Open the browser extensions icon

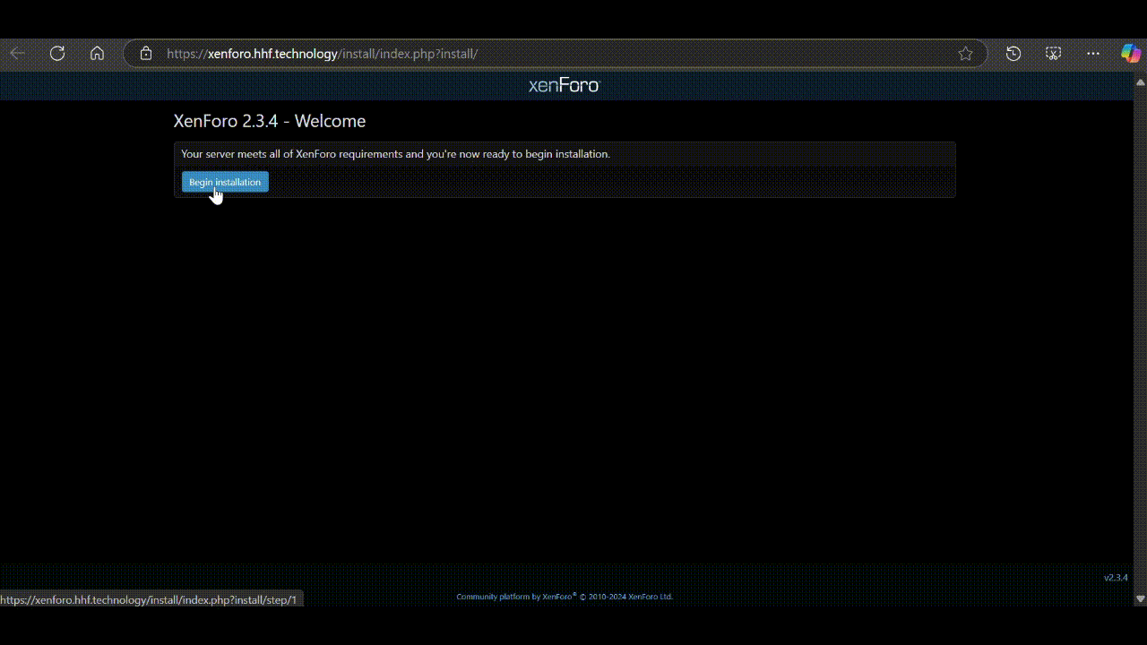pos(1053,54)
